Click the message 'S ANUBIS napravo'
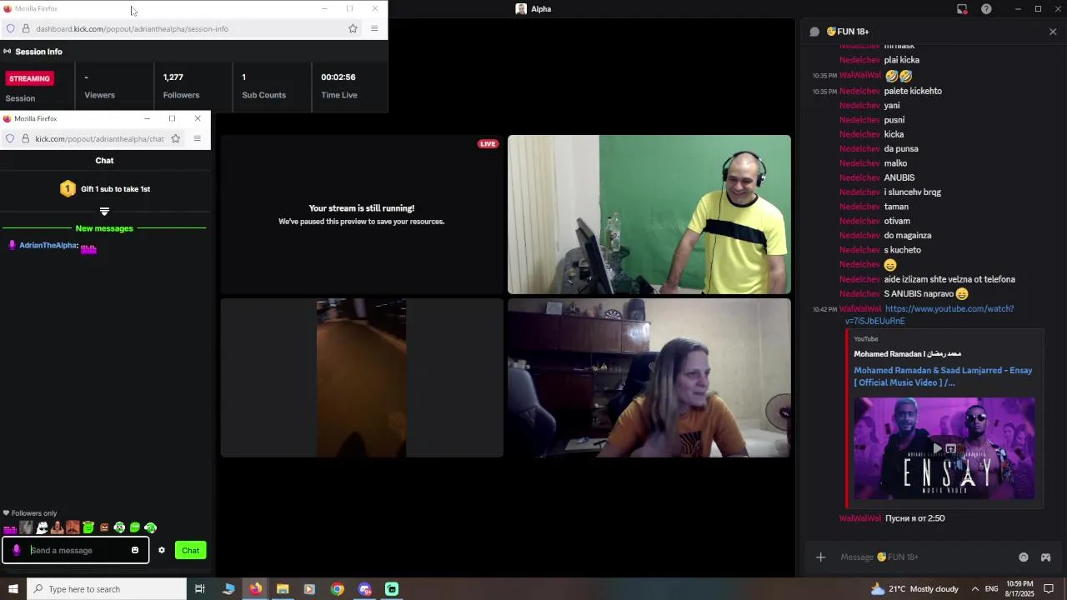The height and width of the screenshot is (600, 1067). pyautogui.click(x=926, y=294)
